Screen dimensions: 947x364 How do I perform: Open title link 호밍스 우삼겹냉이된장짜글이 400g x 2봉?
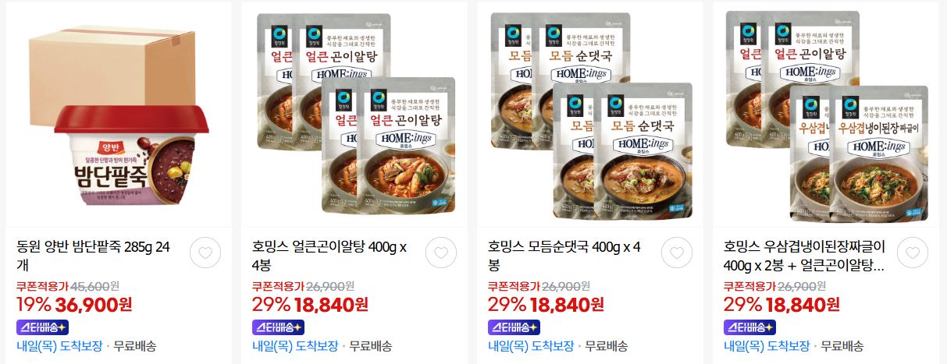coord(804,256)
